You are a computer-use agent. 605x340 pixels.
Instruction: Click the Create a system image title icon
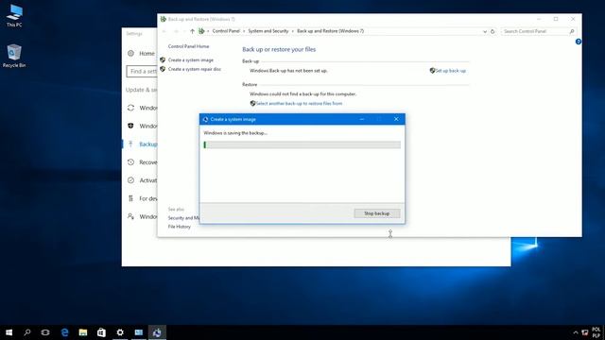click(x=205, y=120)
